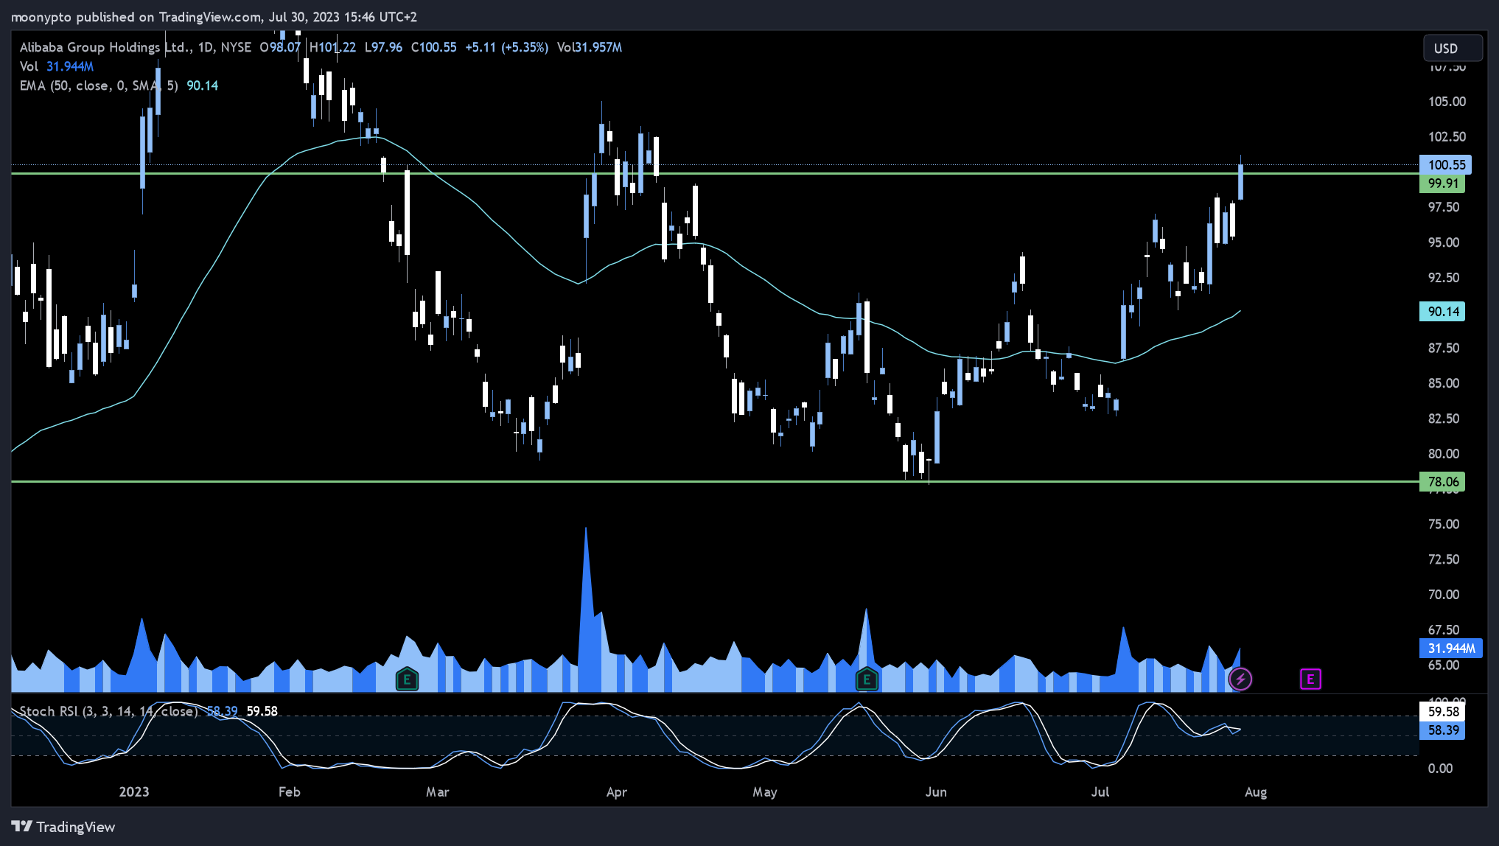Click the H101.22 high value in the header
The height and width of the screenshot is (846, 1499).
(332, 47)
